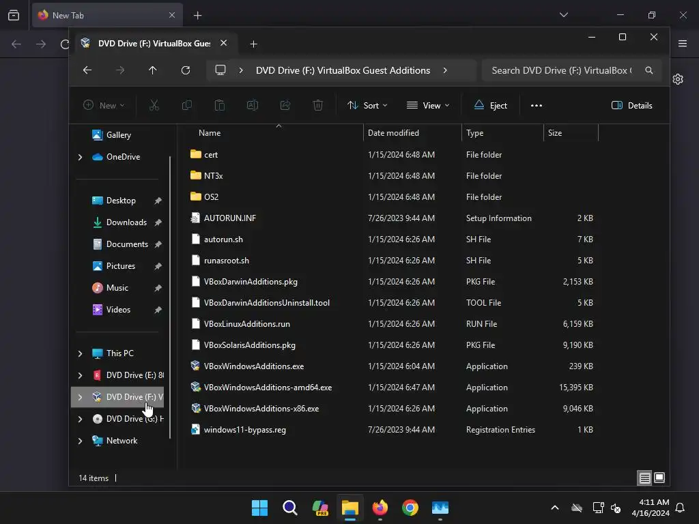Eject the DVD drive
This screenshot has height=524, width=699.
coord(490,105)
